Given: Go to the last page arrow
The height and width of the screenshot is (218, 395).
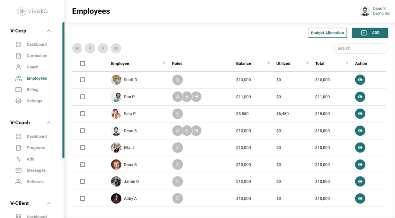Looking at the screenshot, I should (116, 48).
